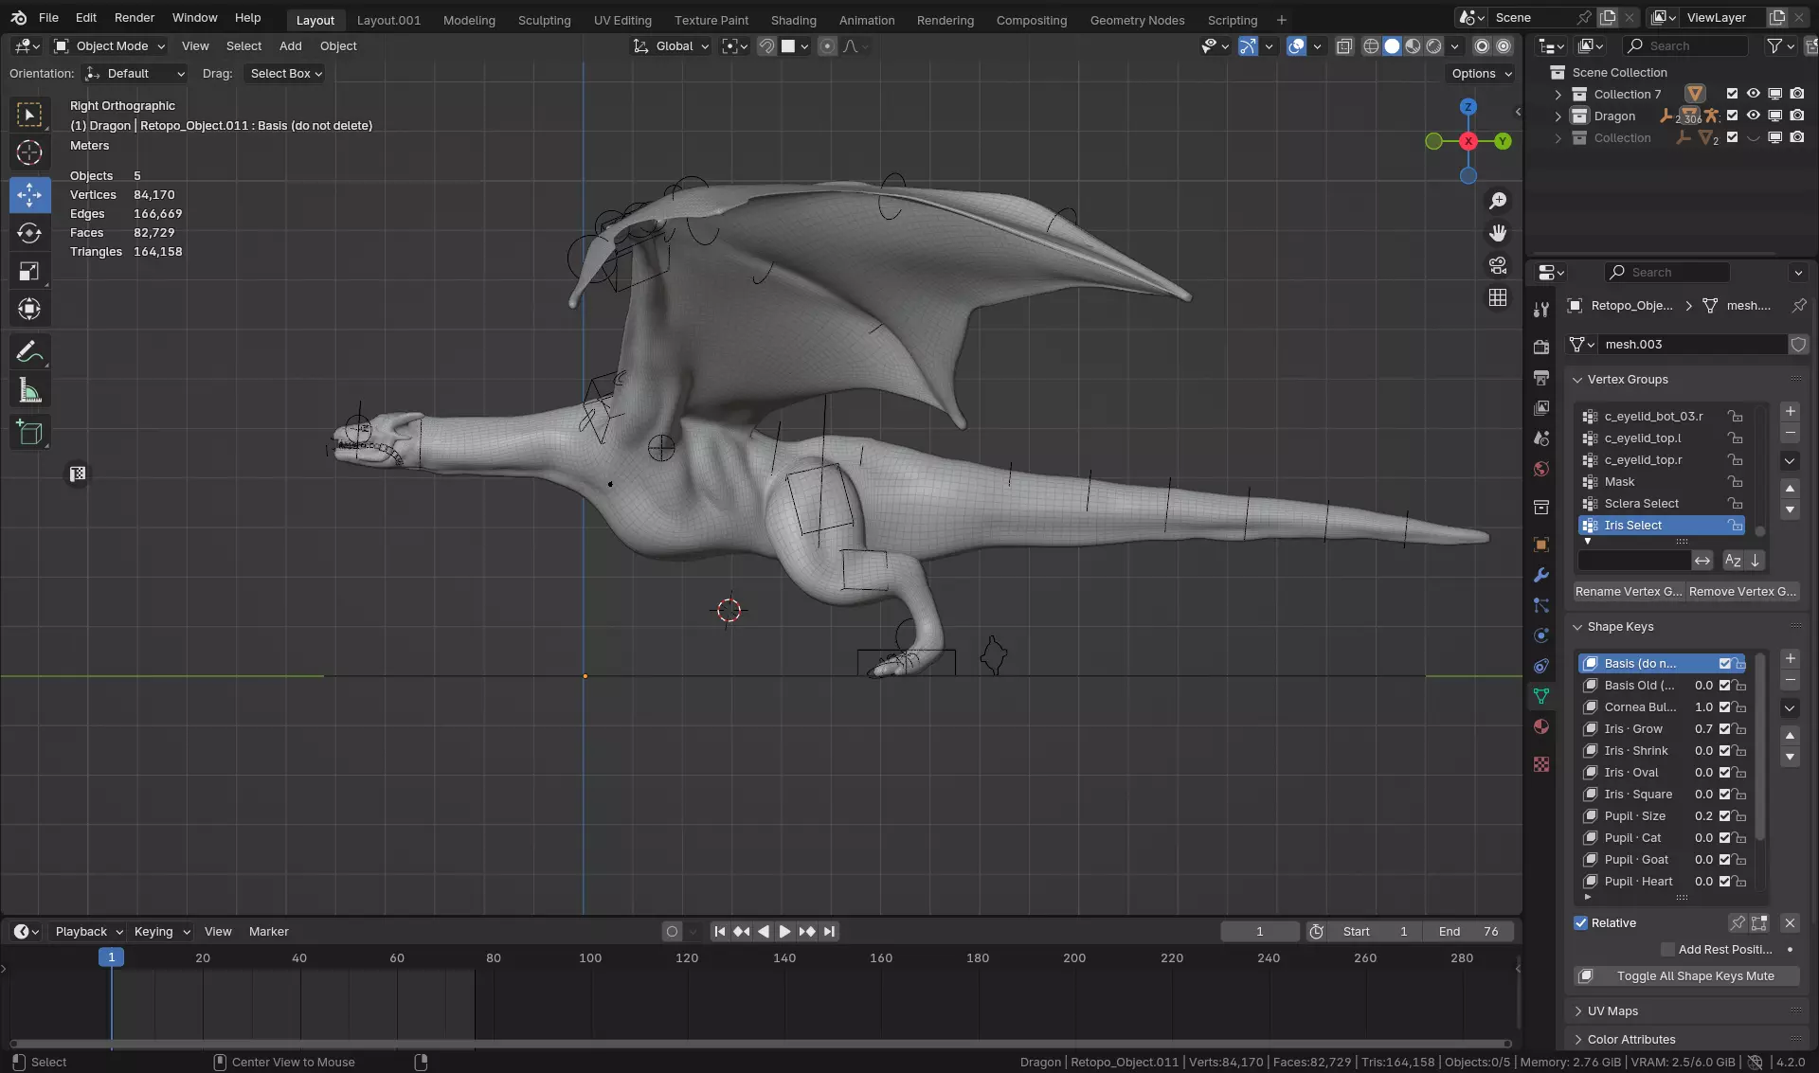Lock the Iris Select vertex group
Image resolution: width=1819 pixels, height=1073 pixels.
(1736, 526)
